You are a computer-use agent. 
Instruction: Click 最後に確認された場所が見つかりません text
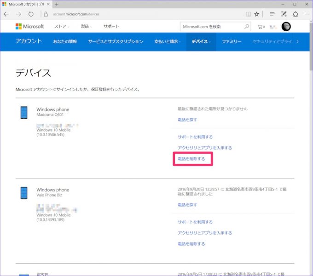point(212,109)
